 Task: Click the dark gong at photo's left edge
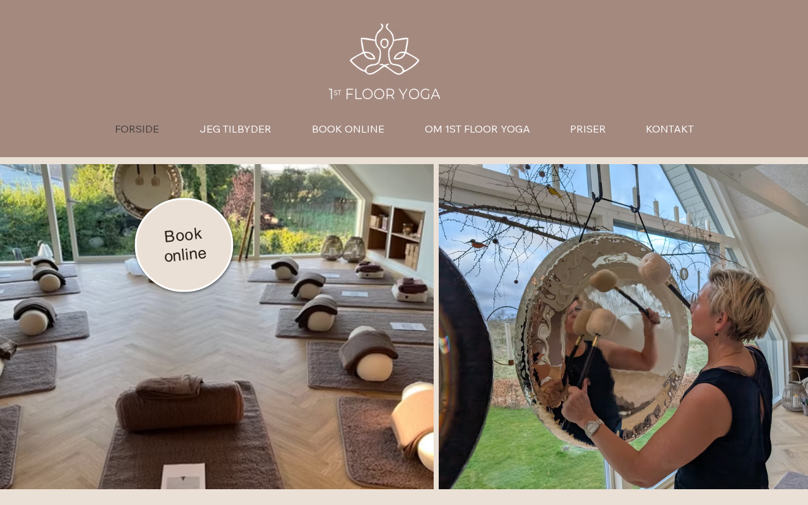tap(465, 366)
